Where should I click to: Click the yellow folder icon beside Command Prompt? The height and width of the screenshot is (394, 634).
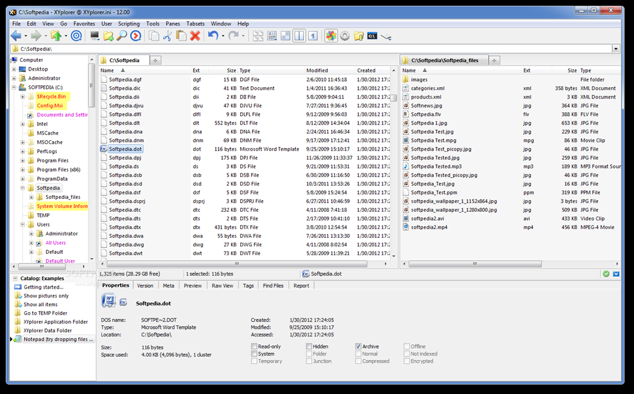[358, 36]
